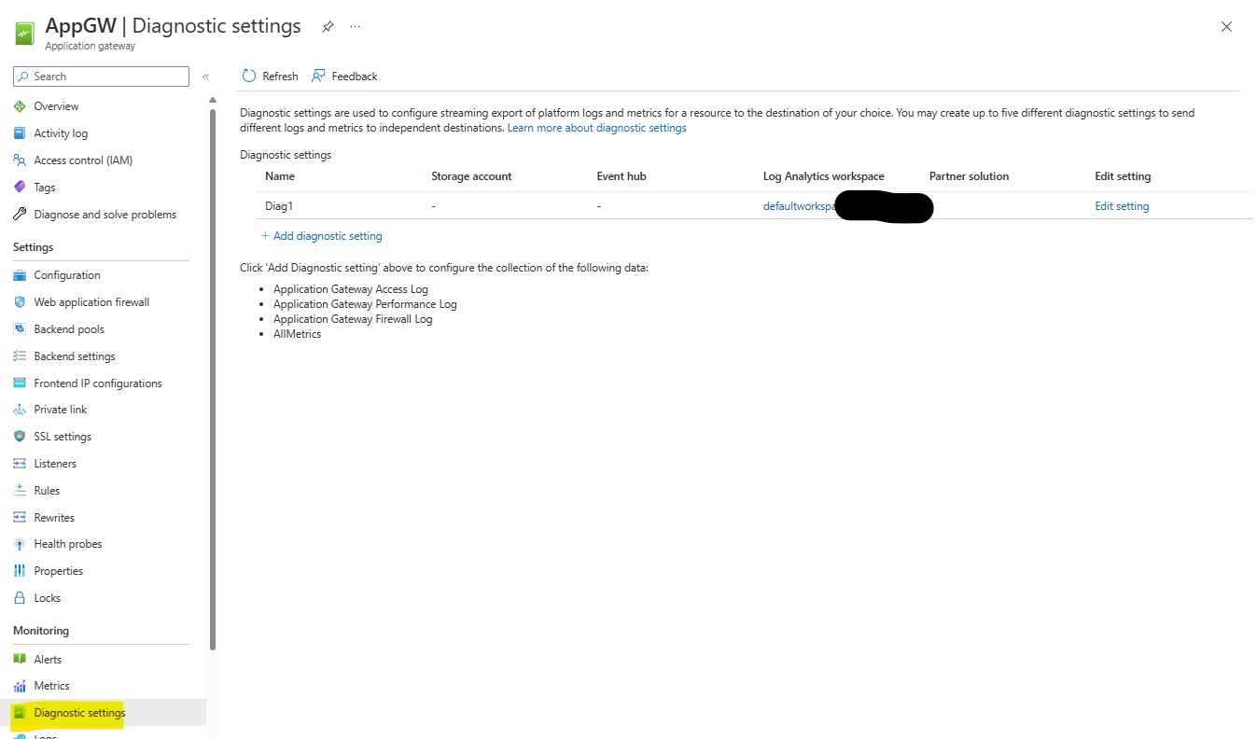Click the Locks padlock icon
Image resolution: width=1257 pixels, height=739 pixels.
coord(20,598)
